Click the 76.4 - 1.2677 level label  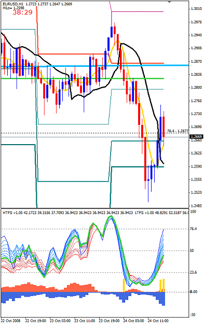click(178, 131)
